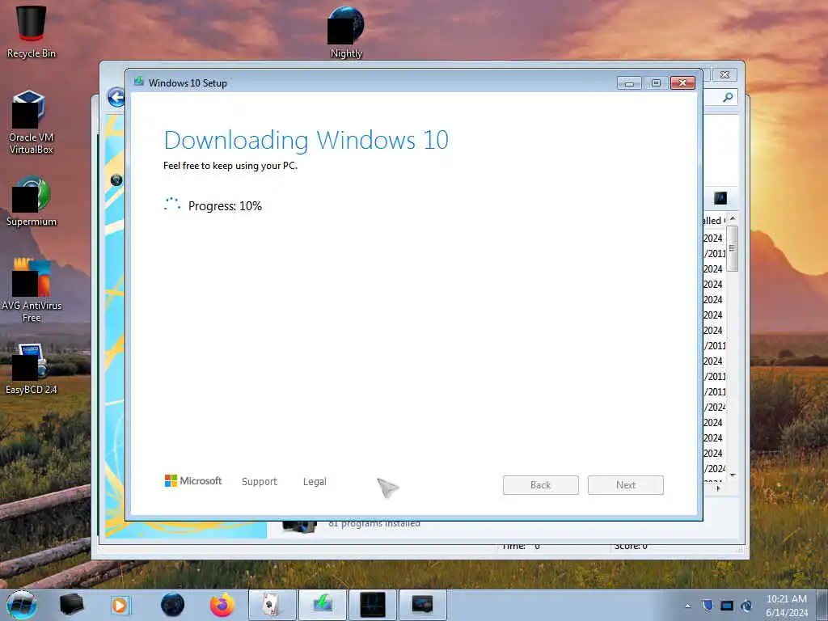Open the Supermium desktop shortcut

[x=32, y=201]
